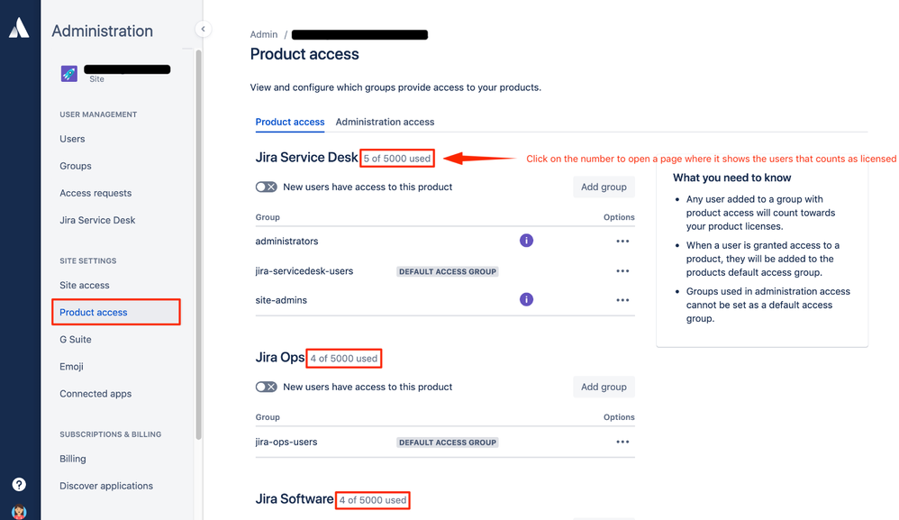This screenshot has height=520, width=899.
Task: Switch to the Administration access tab
Action: pyautogui.click(x=385, y=122)
